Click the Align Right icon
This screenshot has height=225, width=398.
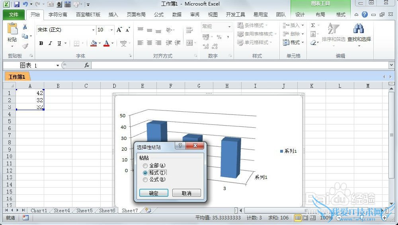[158, 43]
